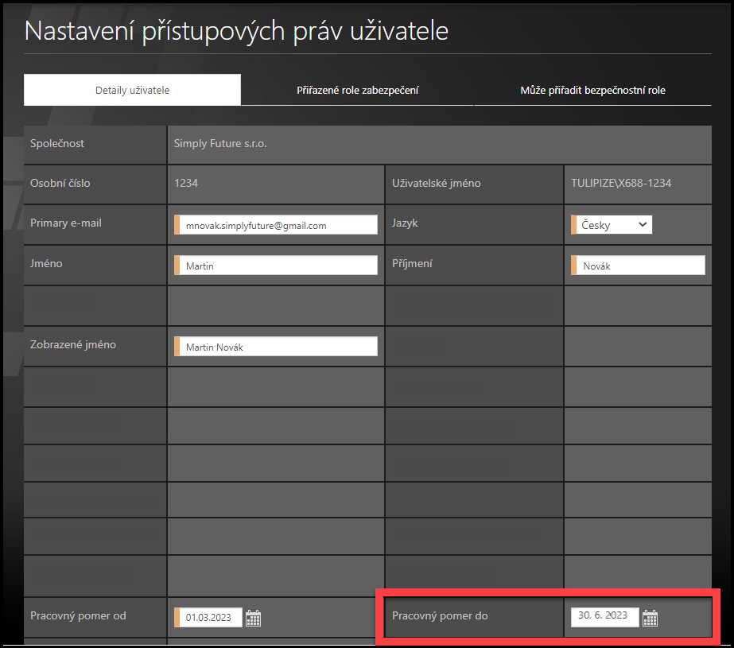This screenshot has width=734, height=648.
Task: Switch to Detaily uživatele tab
Action: (x=132, y=90)
